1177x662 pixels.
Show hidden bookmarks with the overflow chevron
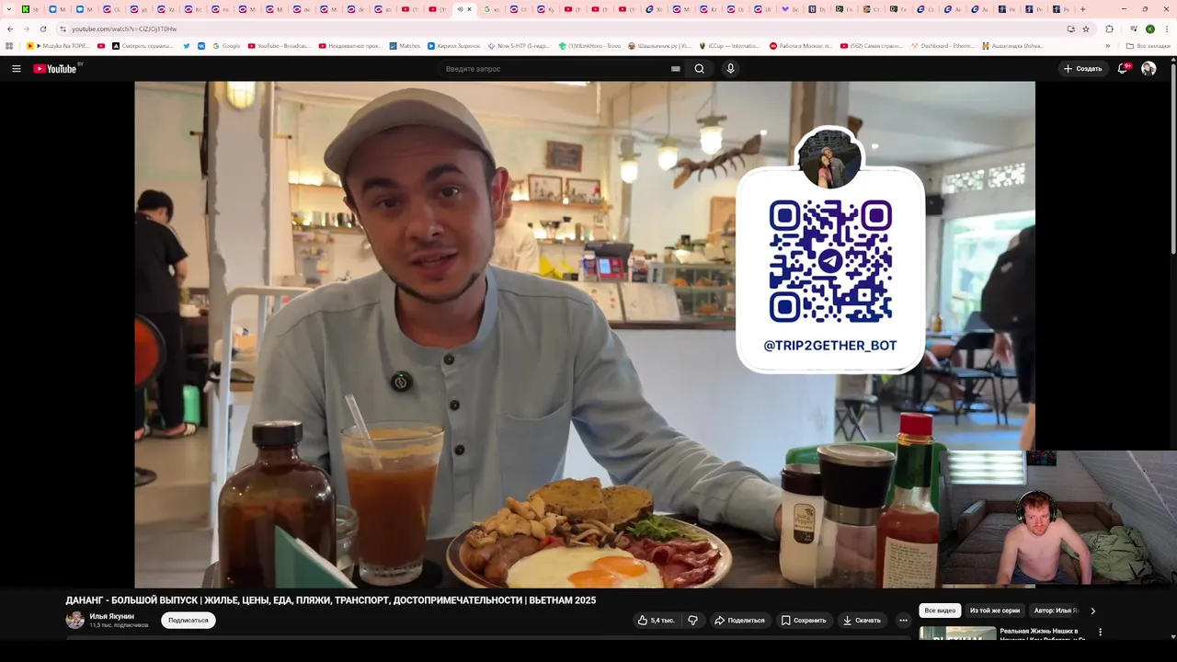click(x=1107, y=45)
